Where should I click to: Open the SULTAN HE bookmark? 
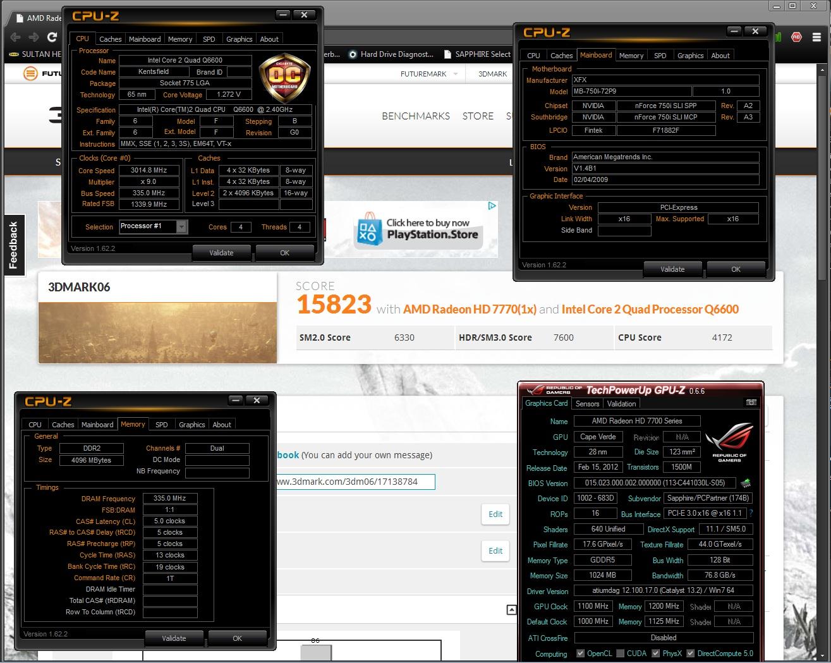click(35, 54)
